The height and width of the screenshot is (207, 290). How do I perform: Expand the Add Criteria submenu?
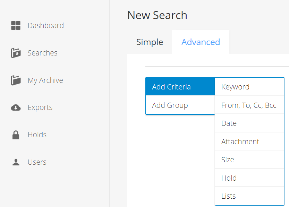pyautogui.click(x=180, y=86)
